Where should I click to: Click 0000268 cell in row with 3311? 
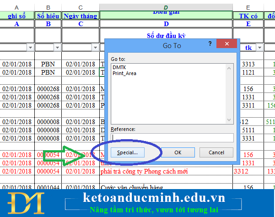pos(48,105)
